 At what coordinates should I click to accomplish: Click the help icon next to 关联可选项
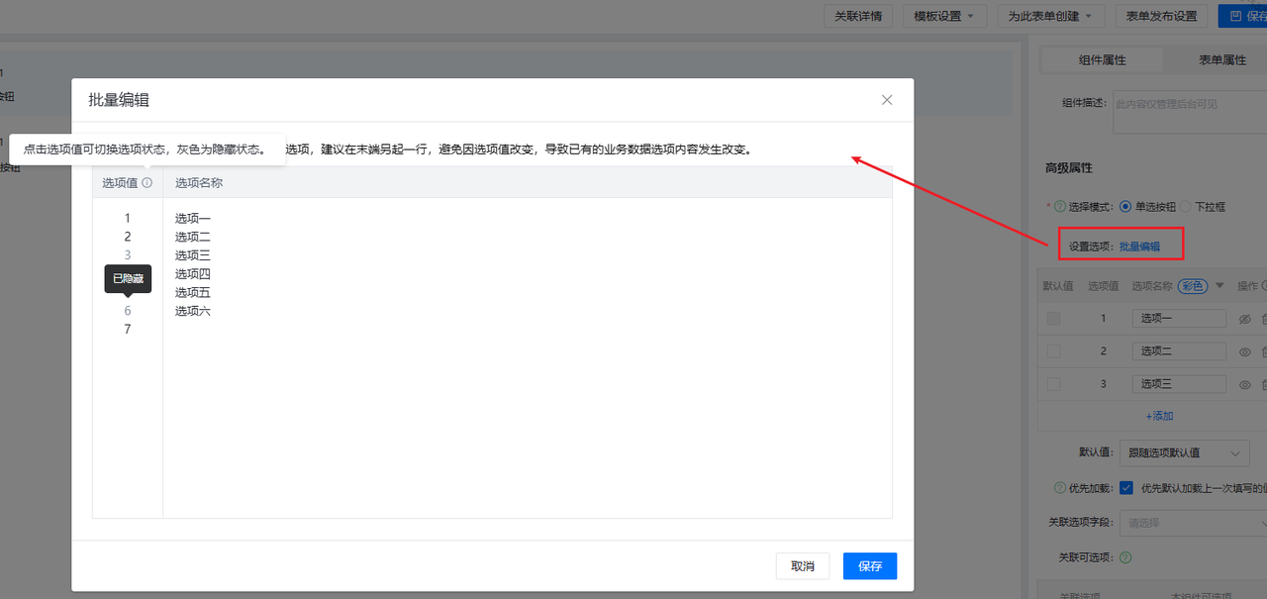pos(1123,557)
